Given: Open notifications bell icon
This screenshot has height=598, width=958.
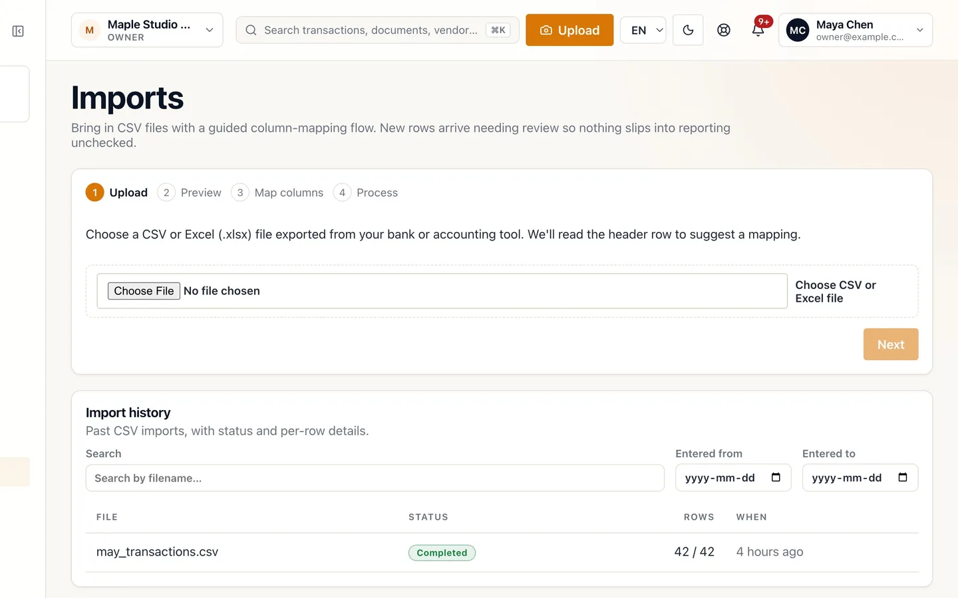Looking at the screenshot, I should coord(758,30).
